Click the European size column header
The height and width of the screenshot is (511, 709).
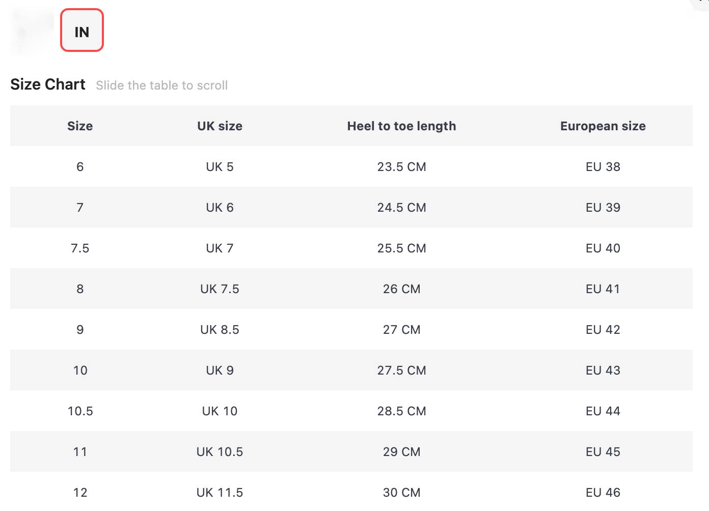tap(603, 126)
